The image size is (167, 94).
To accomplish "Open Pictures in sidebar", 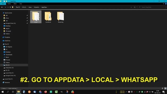I will point(8,60).
